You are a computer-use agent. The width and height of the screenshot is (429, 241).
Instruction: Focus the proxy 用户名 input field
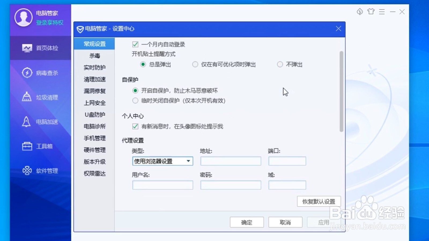163,185
